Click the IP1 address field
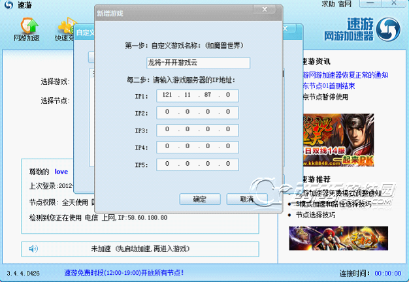 tap(197, 96)
